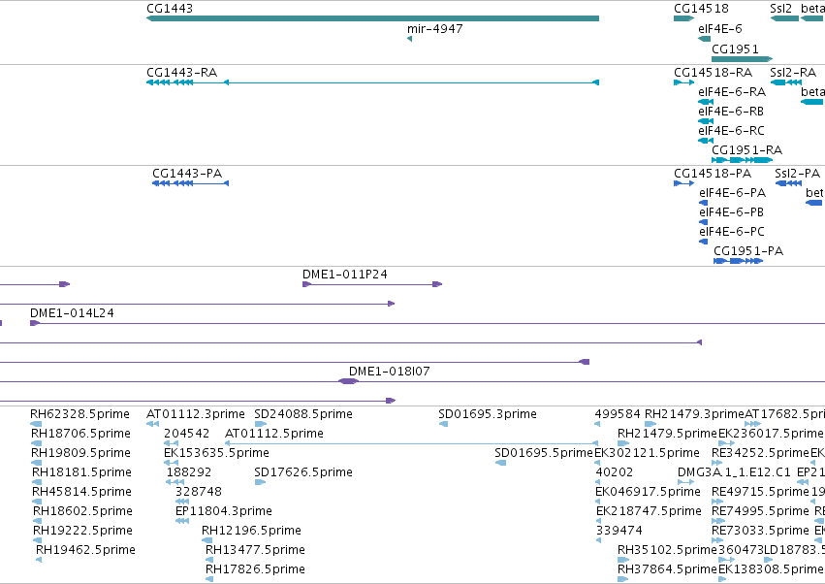Image resolution: width=825 pixels, height=584 pixels.
Task: Click EK302121.5prime EST label
Action: pyautogui.click(x=648, y=453)
